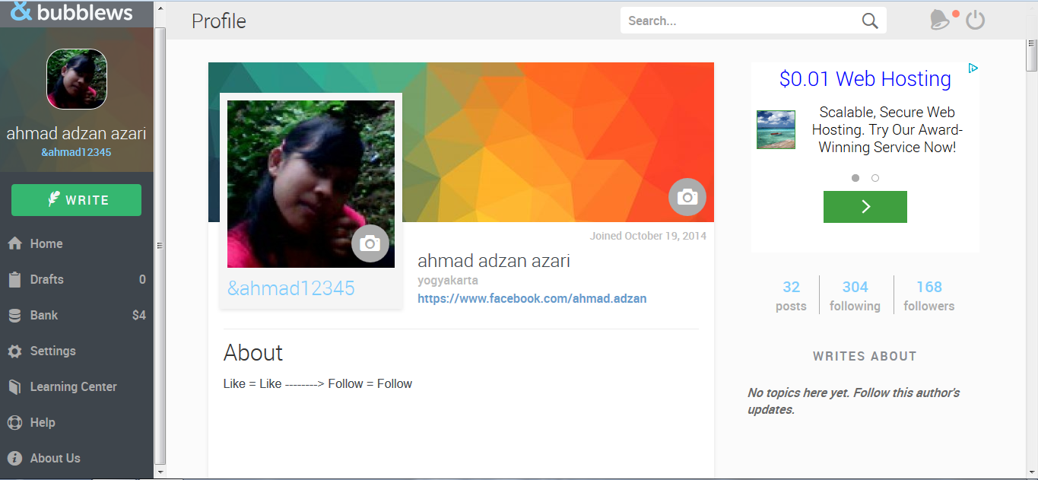The width and height of the screenshot is (1038, 480).
Task: Click the large profile photo
Action: pos(311,184)
